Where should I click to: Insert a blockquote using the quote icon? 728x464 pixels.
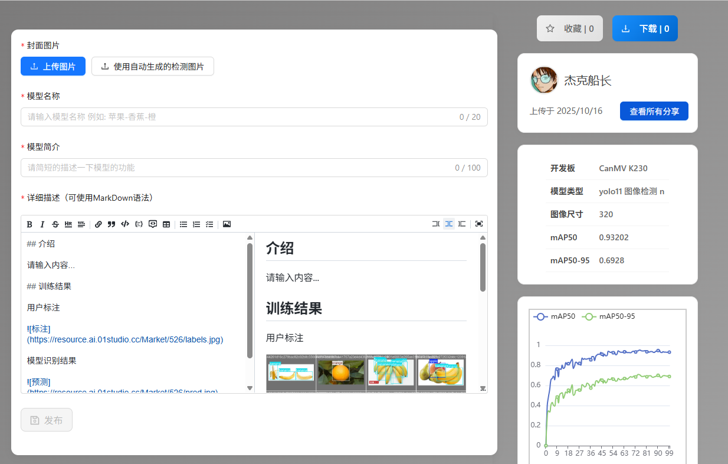coord(112,224)
